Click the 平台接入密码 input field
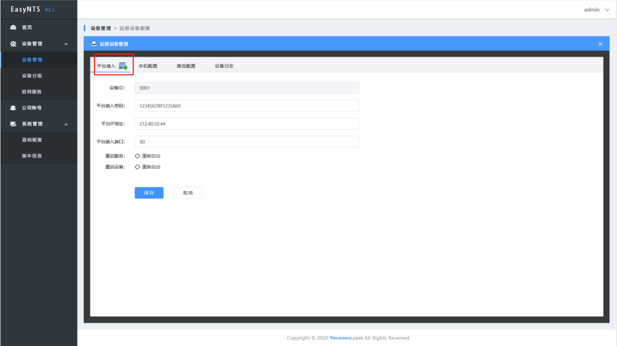This screenshot has width=617, height=346. (x=247, y=106)
